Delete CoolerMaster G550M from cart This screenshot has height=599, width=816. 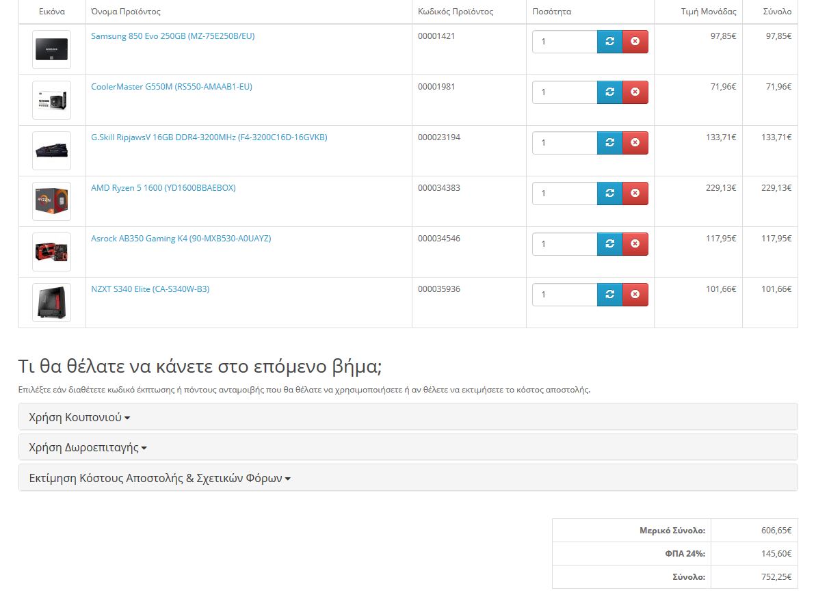click(635, 92)
